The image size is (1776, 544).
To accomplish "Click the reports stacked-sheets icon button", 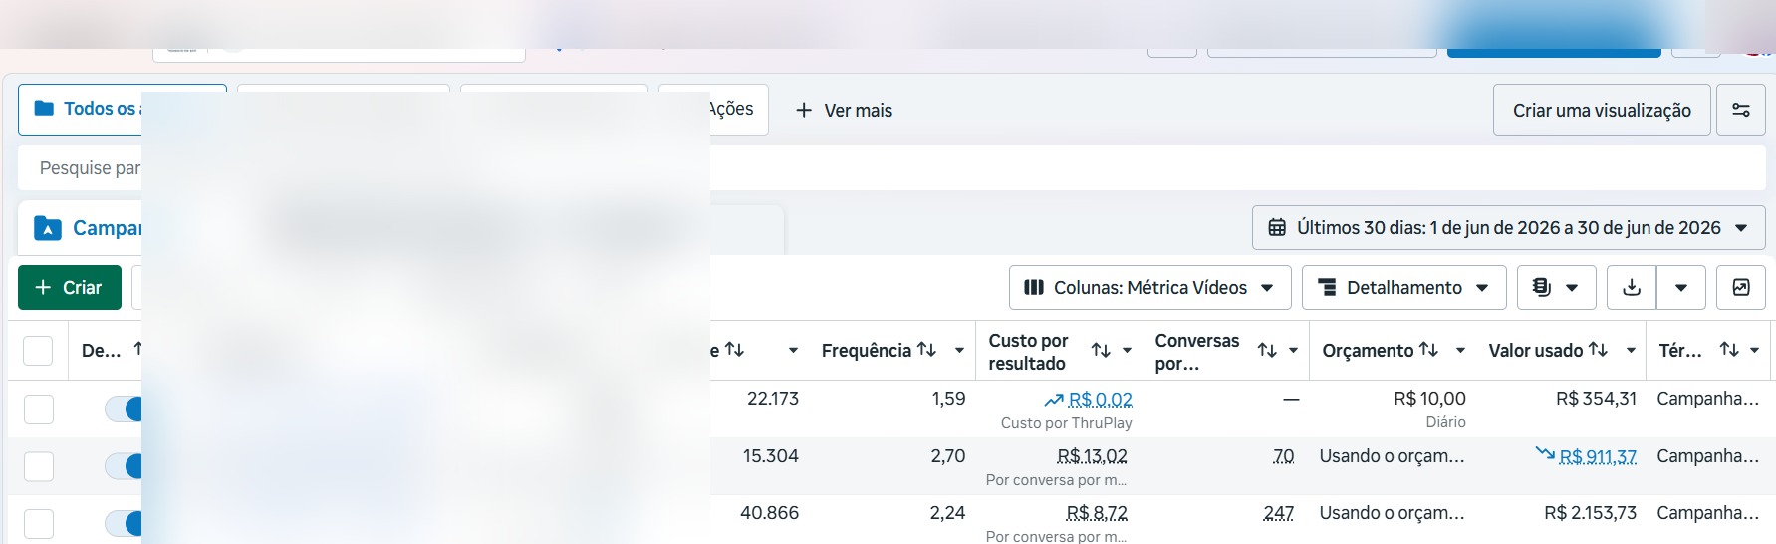I will coord(1541,287).
